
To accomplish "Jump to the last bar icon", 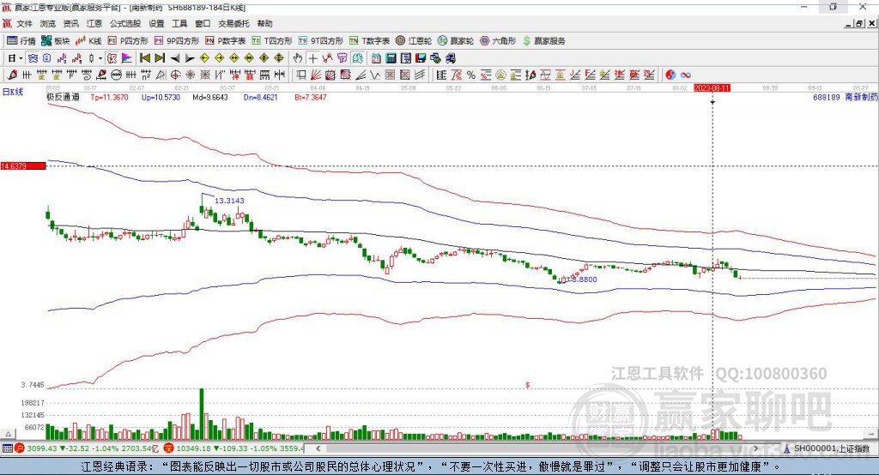I will pos(160,58).
